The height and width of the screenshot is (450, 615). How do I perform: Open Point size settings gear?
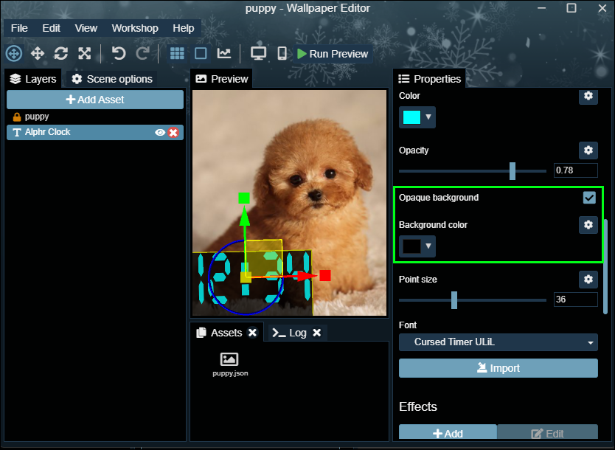point(588,280)
